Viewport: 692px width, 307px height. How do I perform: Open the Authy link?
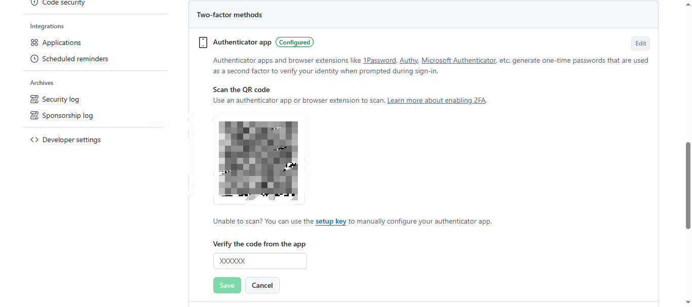409,61
